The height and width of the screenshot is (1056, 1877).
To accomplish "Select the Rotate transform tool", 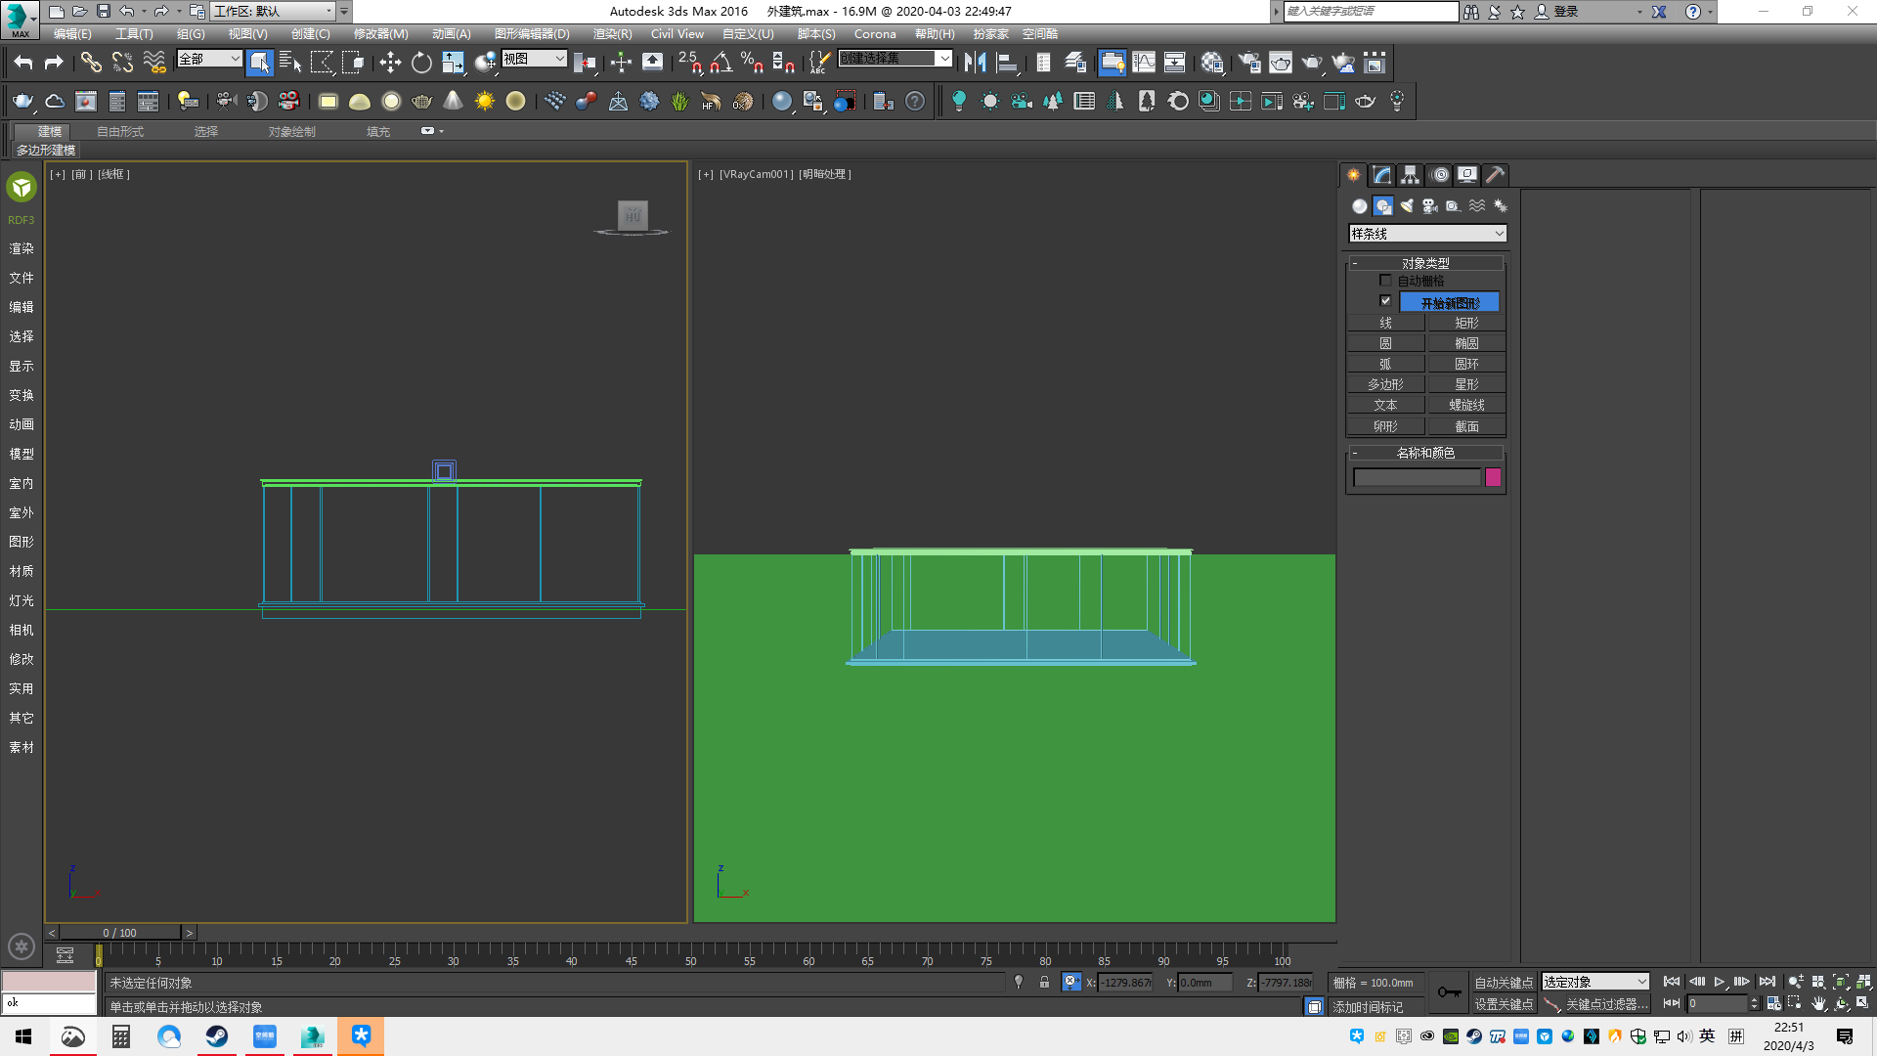I will [x=421, y=64].
